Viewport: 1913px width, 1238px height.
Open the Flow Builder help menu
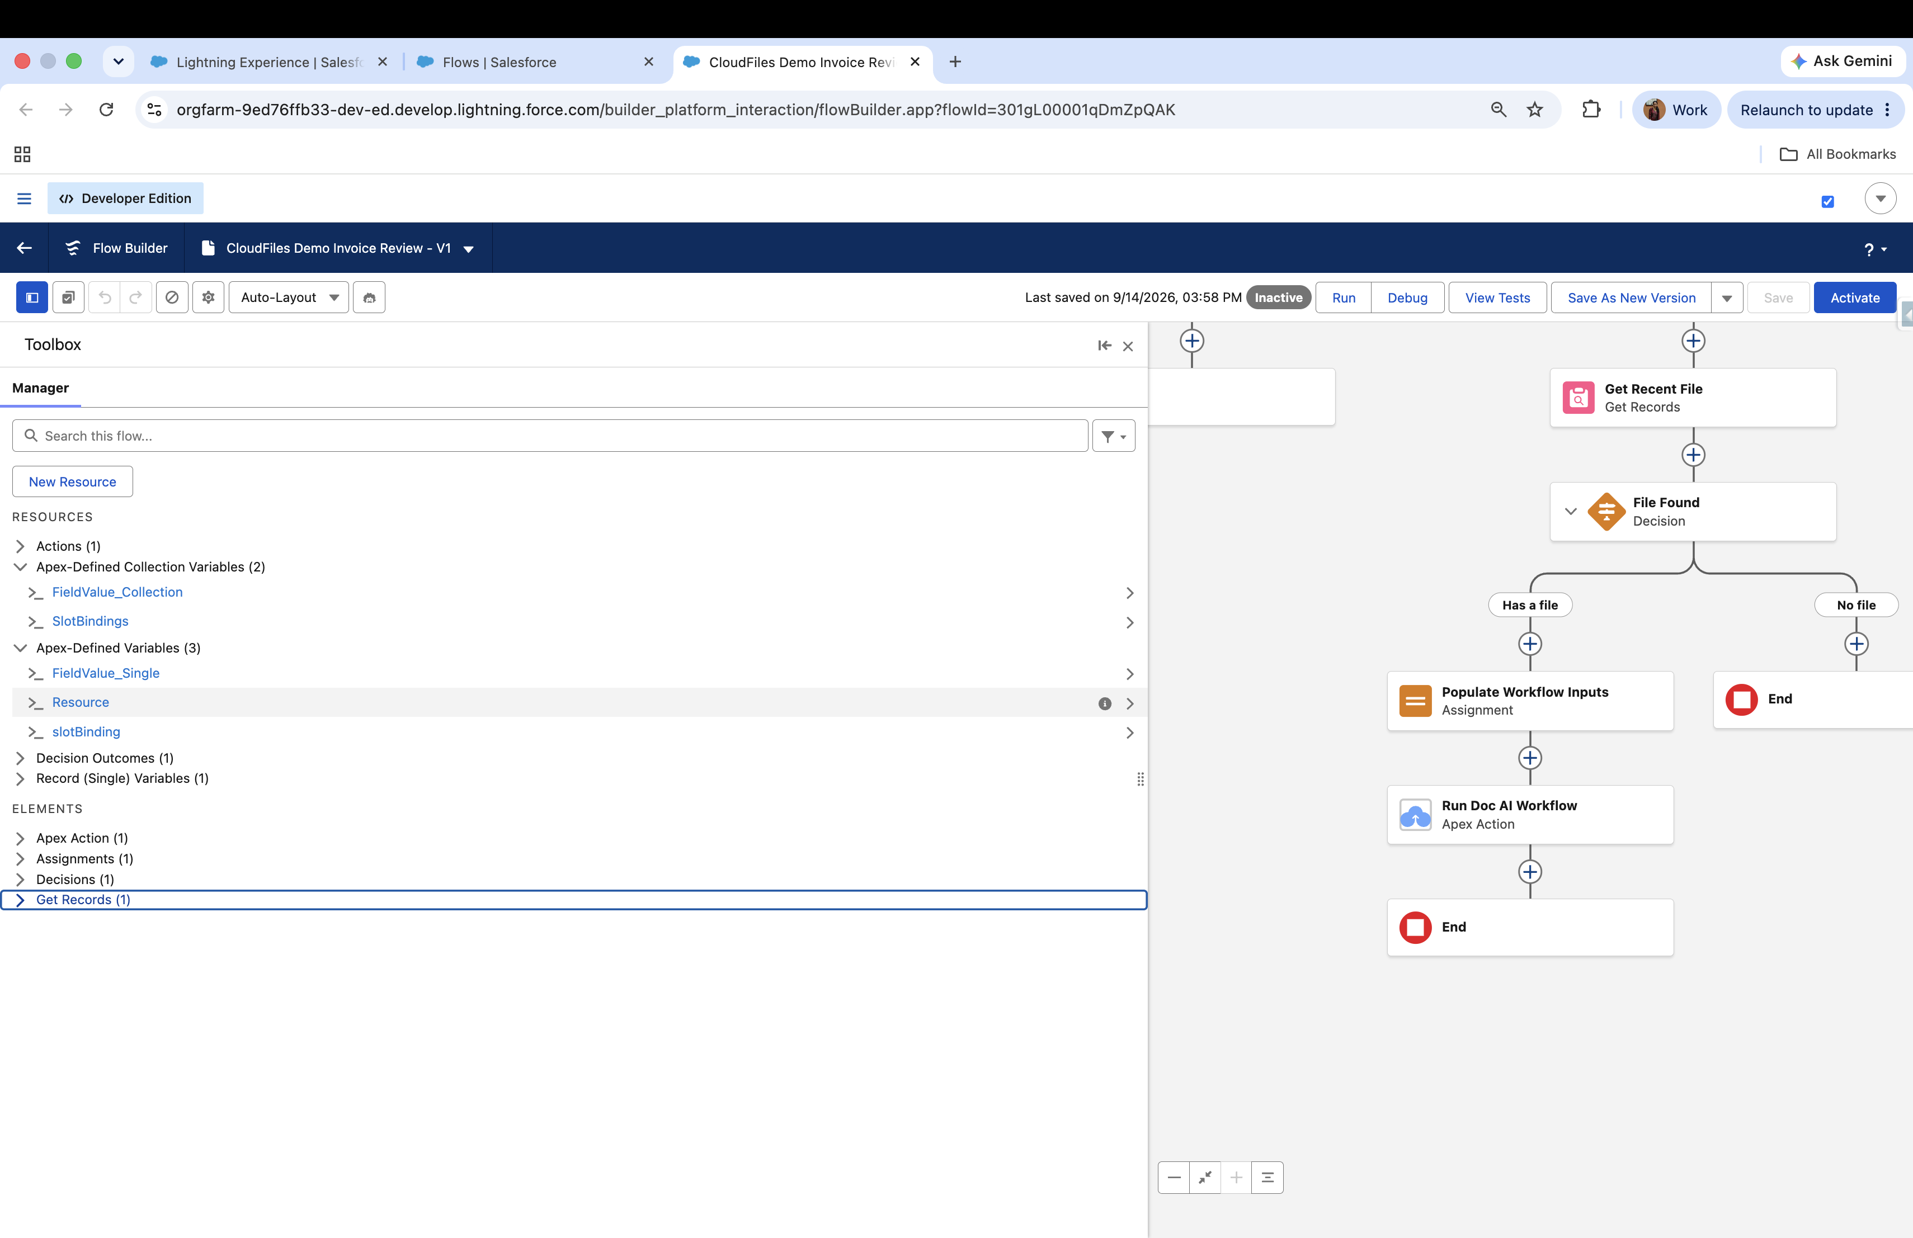[x=1875, y=249]
